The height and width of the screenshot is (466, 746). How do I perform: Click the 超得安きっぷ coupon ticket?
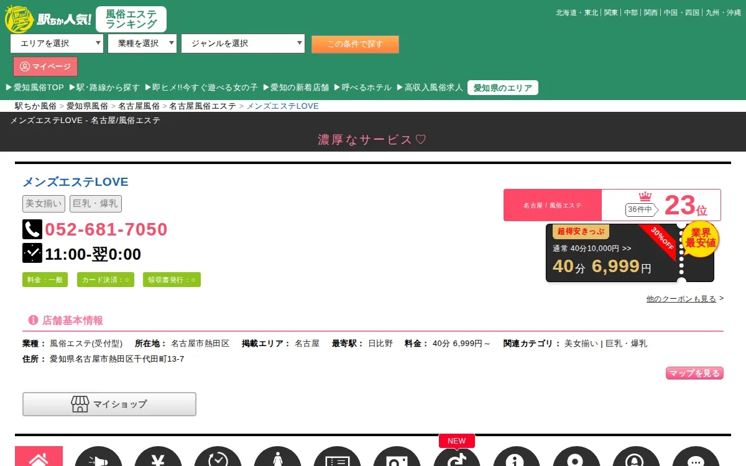[x=630, y=253]
